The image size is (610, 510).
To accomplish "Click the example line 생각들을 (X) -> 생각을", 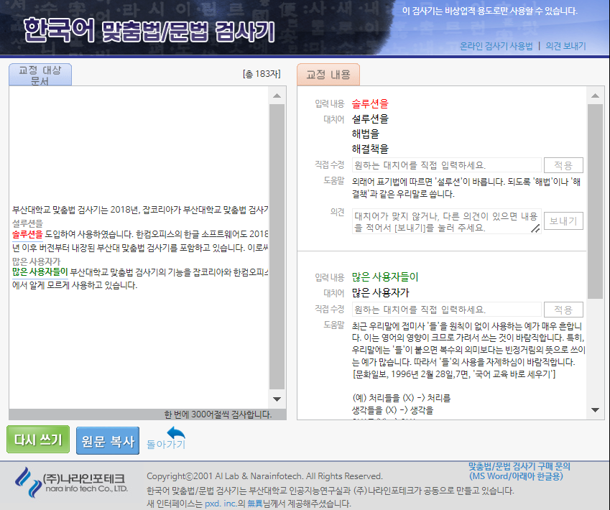I will [392, 410].
